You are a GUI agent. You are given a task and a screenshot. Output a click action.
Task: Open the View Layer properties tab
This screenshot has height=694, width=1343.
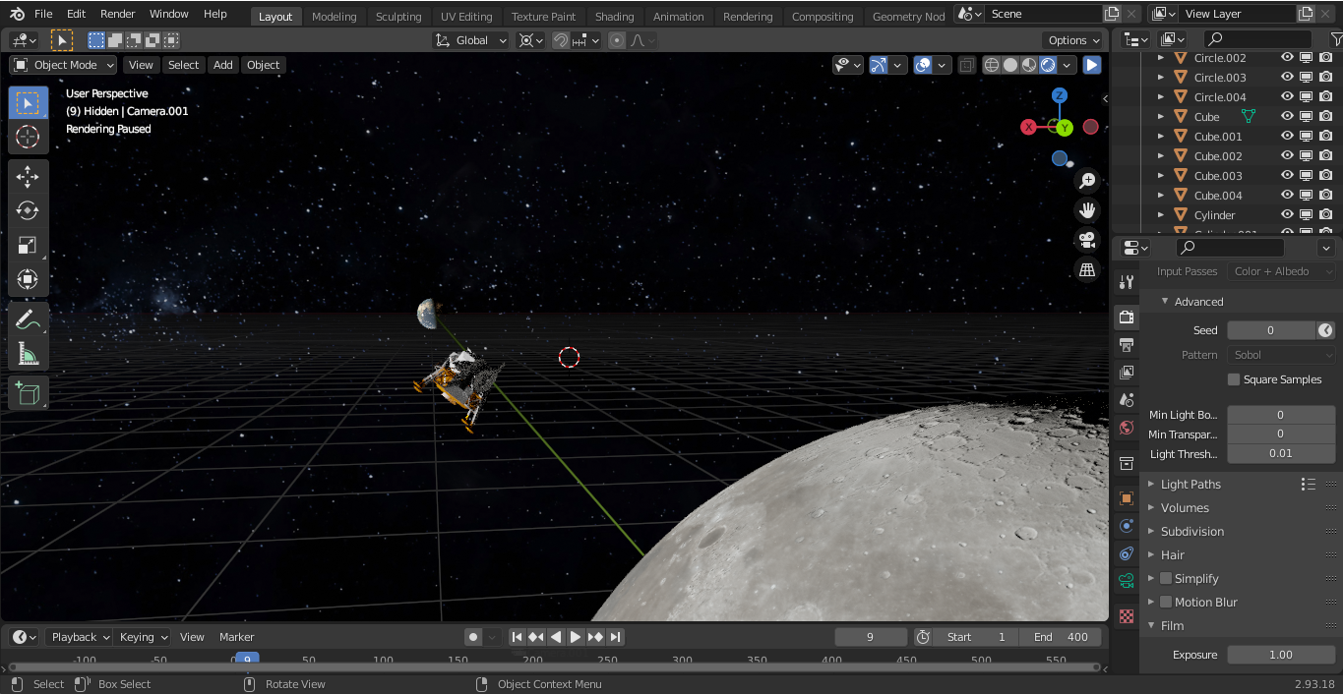point(1127,373)
